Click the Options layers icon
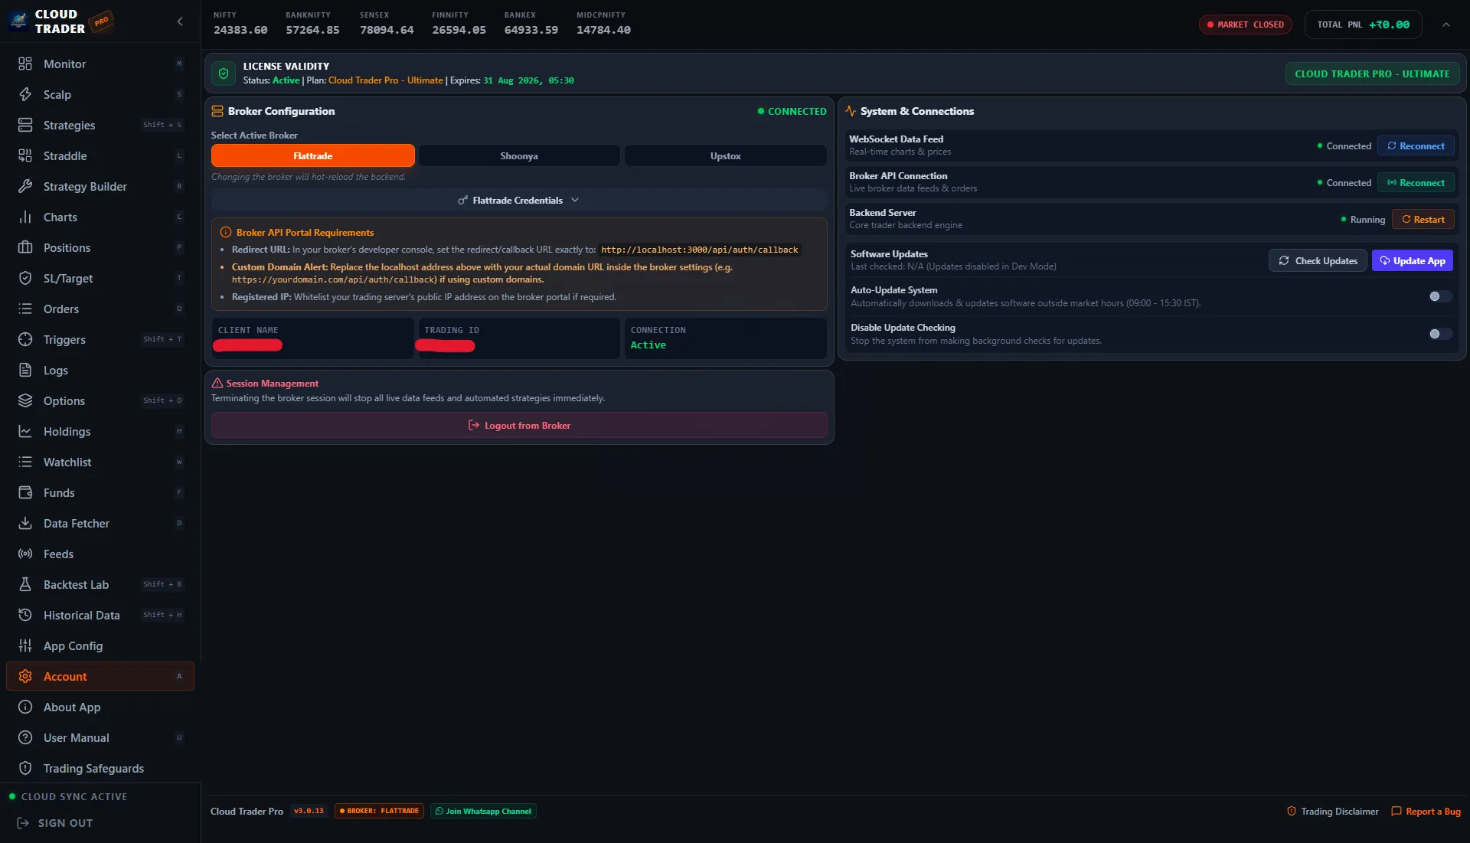The height and width of the screenshot is (843, 1470). (x=25, y=400)
